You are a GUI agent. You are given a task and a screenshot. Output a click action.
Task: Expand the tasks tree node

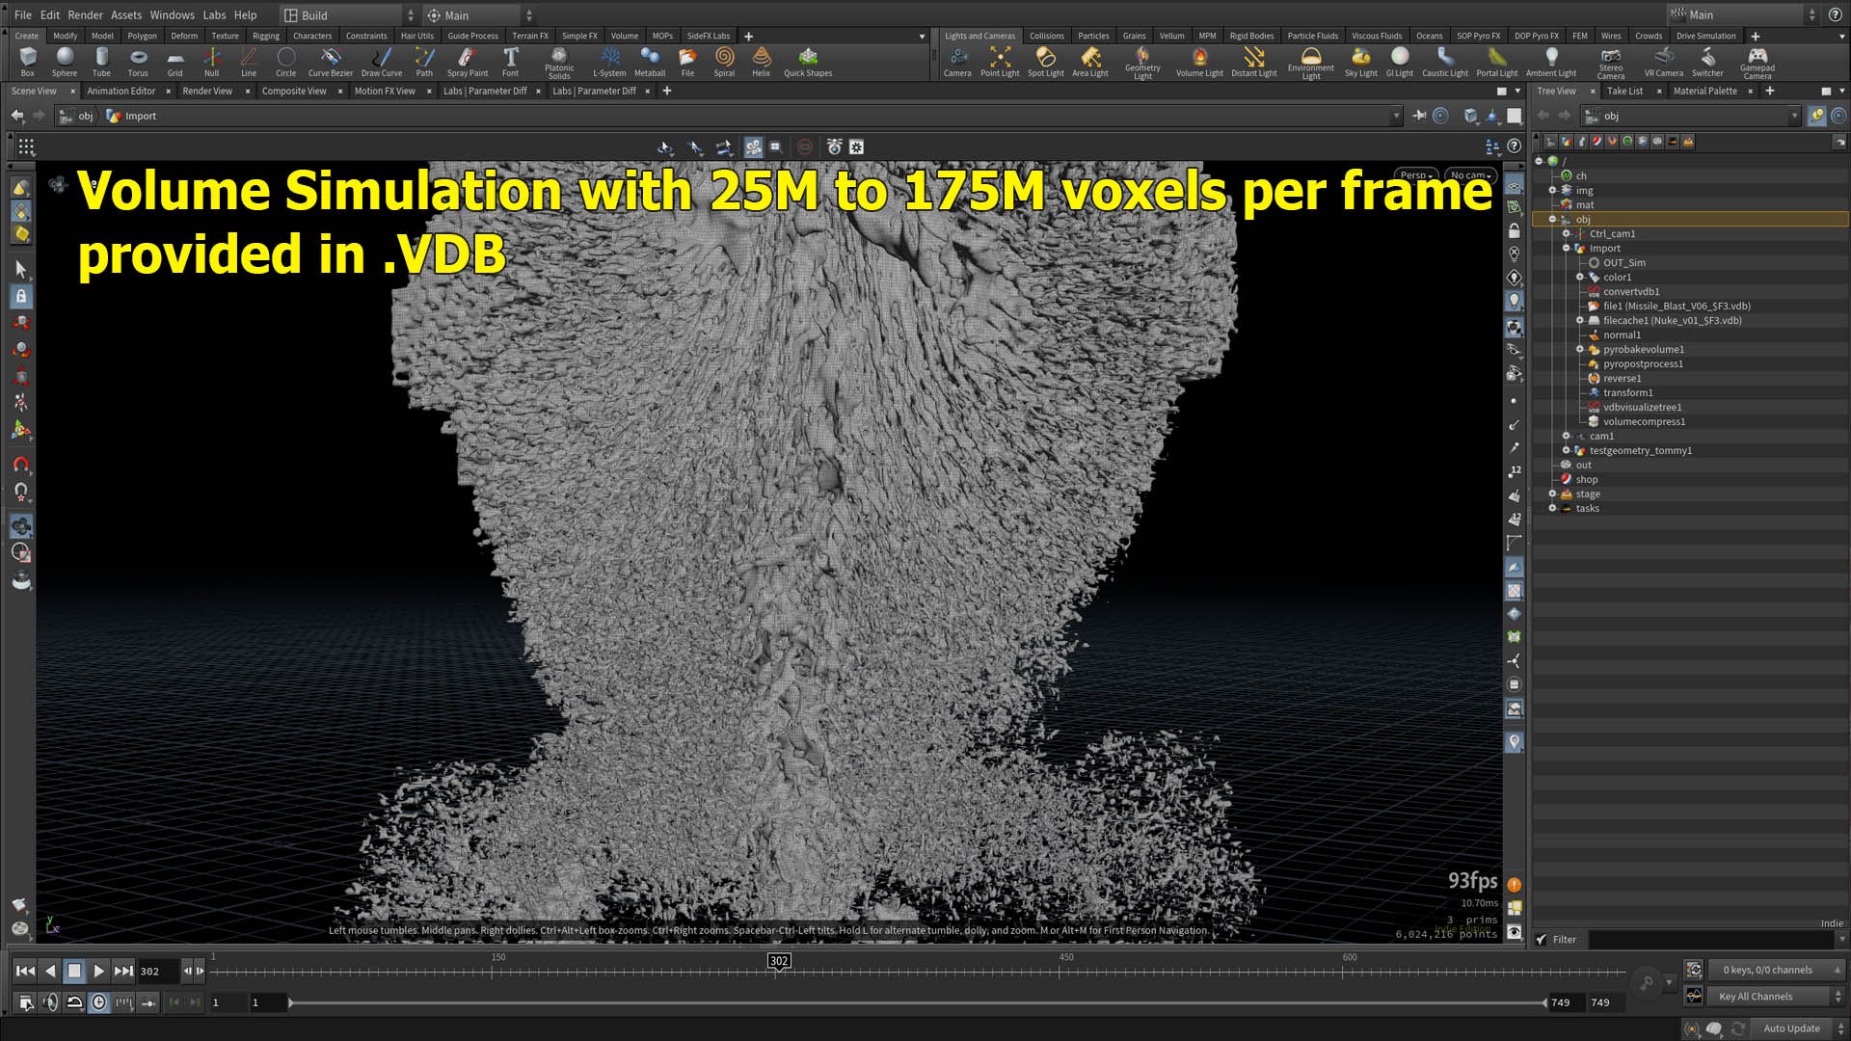click(x=1552, y=508)
